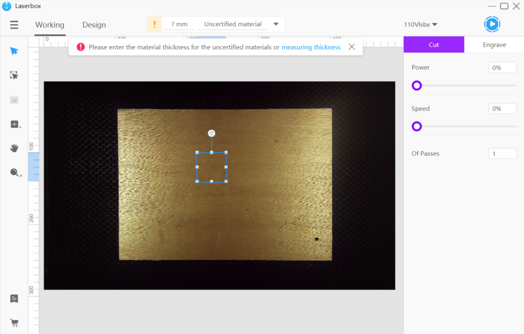Click the 'Power' label
Image resolution: width=524 pixels, height=334 pixels.
pos(420,67)
